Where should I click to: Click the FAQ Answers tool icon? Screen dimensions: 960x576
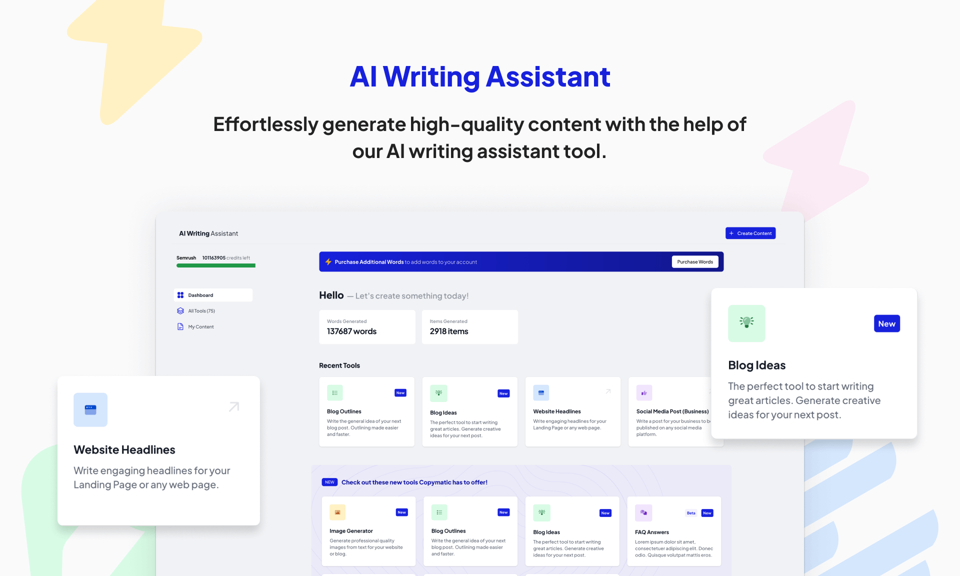click(x=643, y=513)
